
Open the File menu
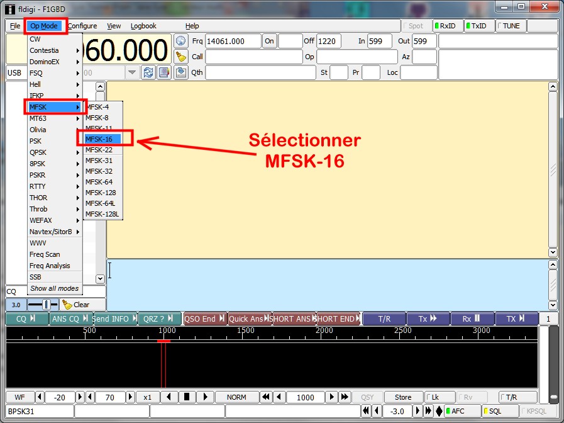(x=15, y=26)
